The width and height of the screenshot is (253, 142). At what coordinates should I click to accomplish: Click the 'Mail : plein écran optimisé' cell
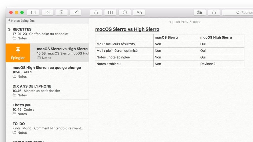coord(124,51)
